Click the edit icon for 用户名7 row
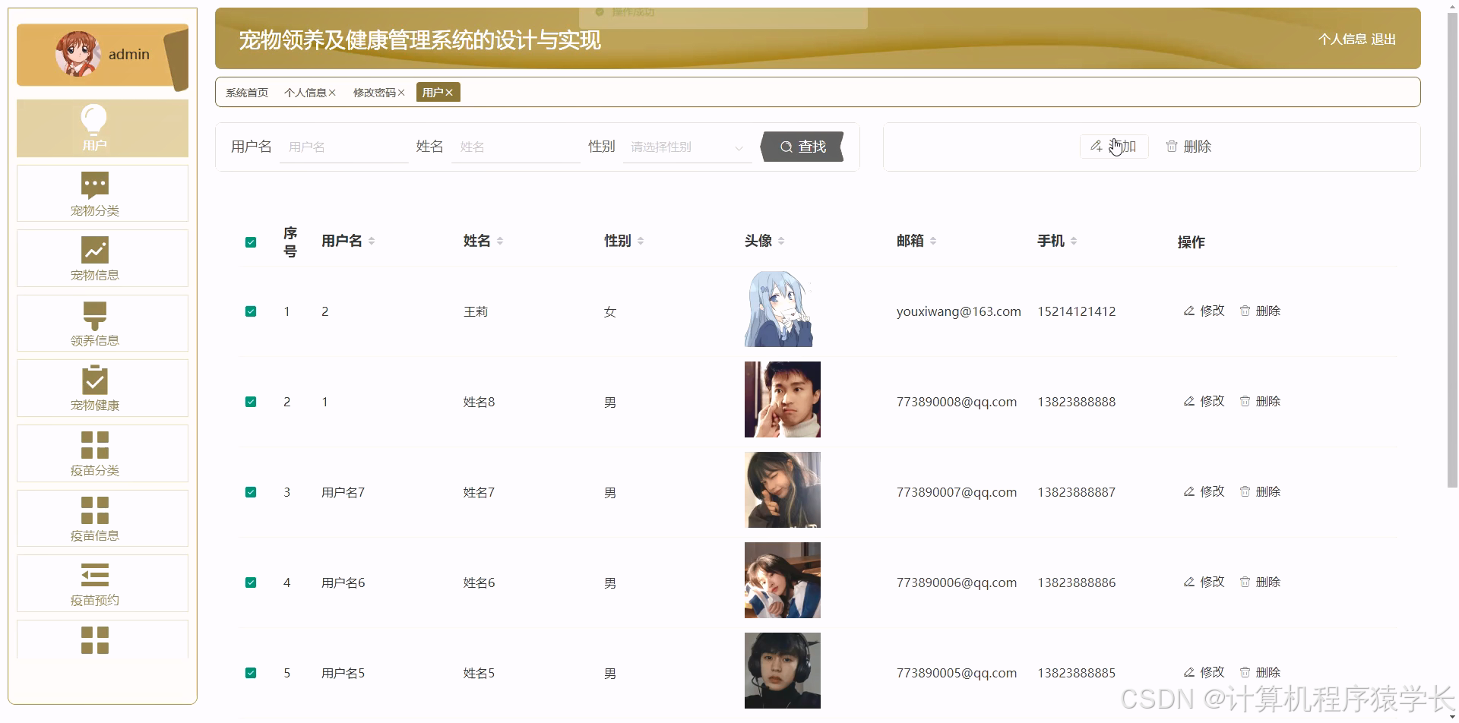The width and height of the screenshot is (1459, 723). click(1189, 491)
